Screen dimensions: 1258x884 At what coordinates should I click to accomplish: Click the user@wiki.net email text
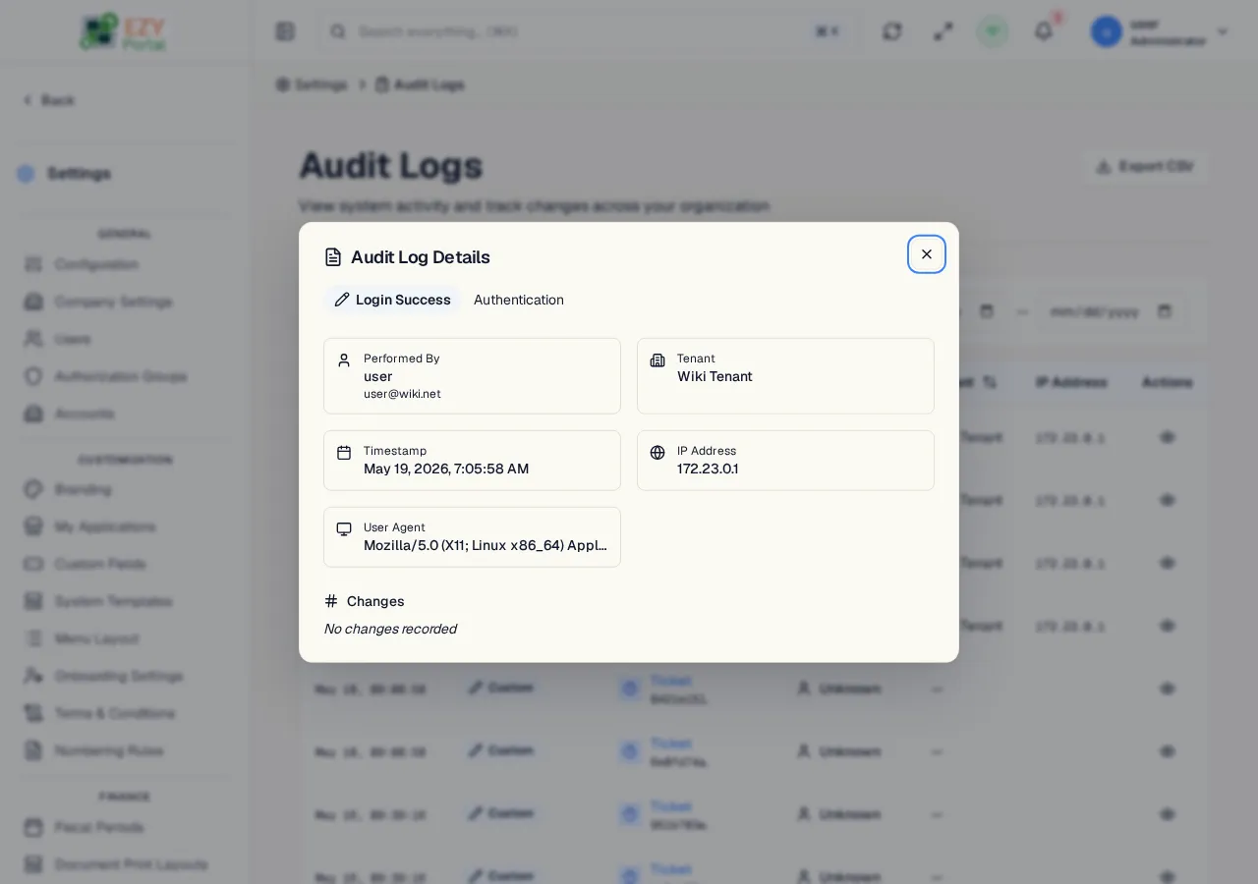[402, 394]
